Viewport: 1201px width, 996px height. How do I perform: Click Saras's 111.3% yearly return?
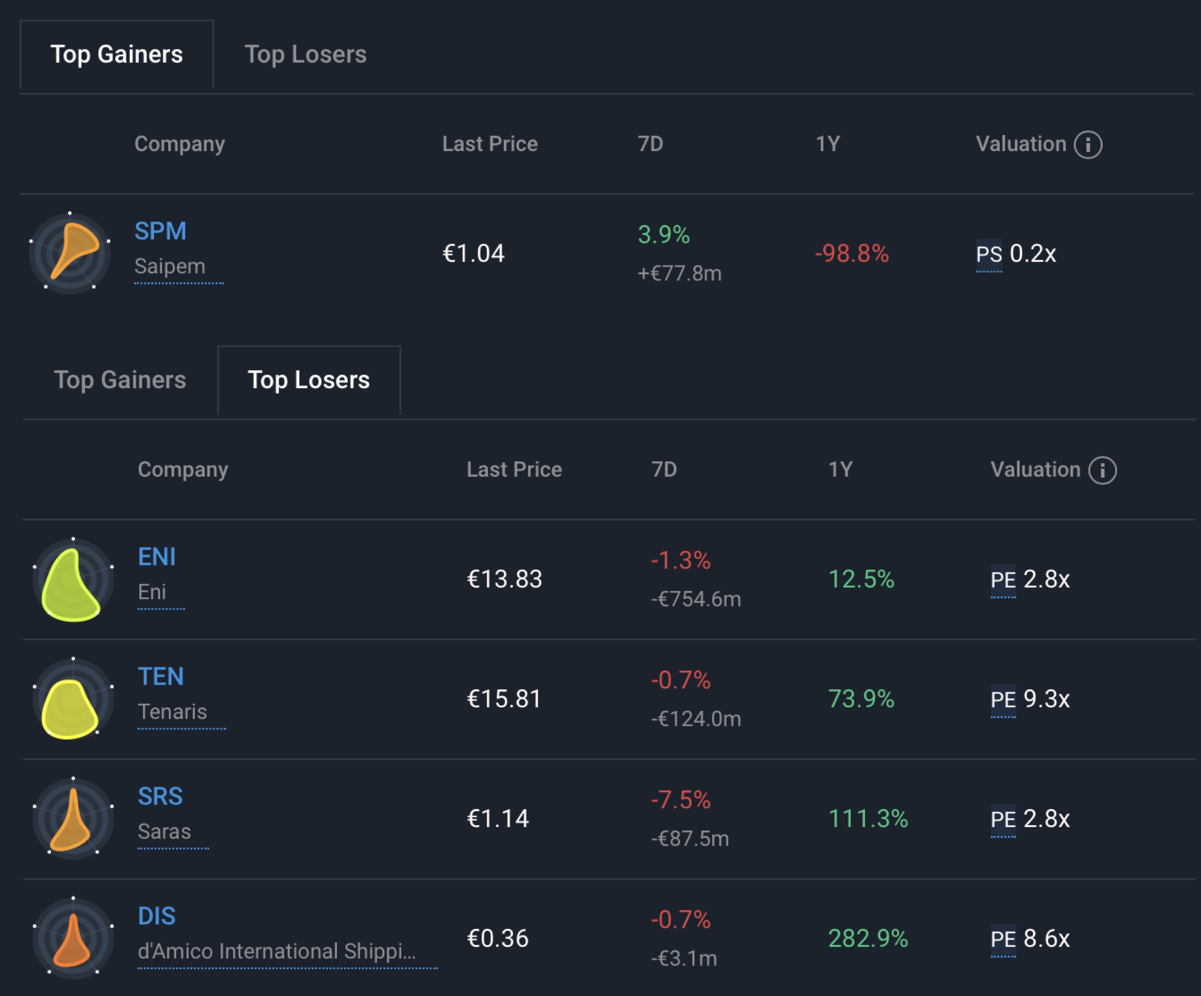point(868,818)
